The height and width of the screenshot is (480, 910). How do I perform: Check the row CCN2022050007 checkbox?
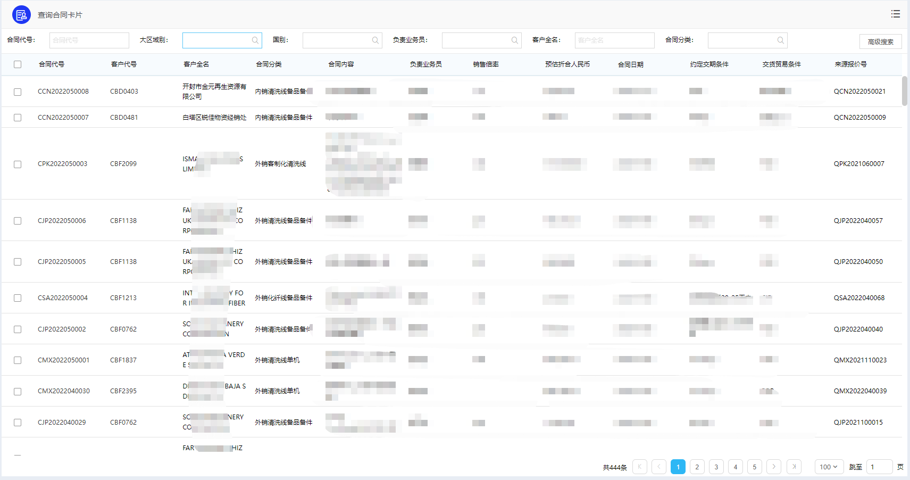[18, 118]
